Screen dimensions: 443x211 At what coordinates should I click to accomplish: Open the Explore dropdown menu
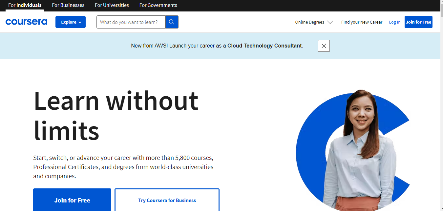pos(71,22)
